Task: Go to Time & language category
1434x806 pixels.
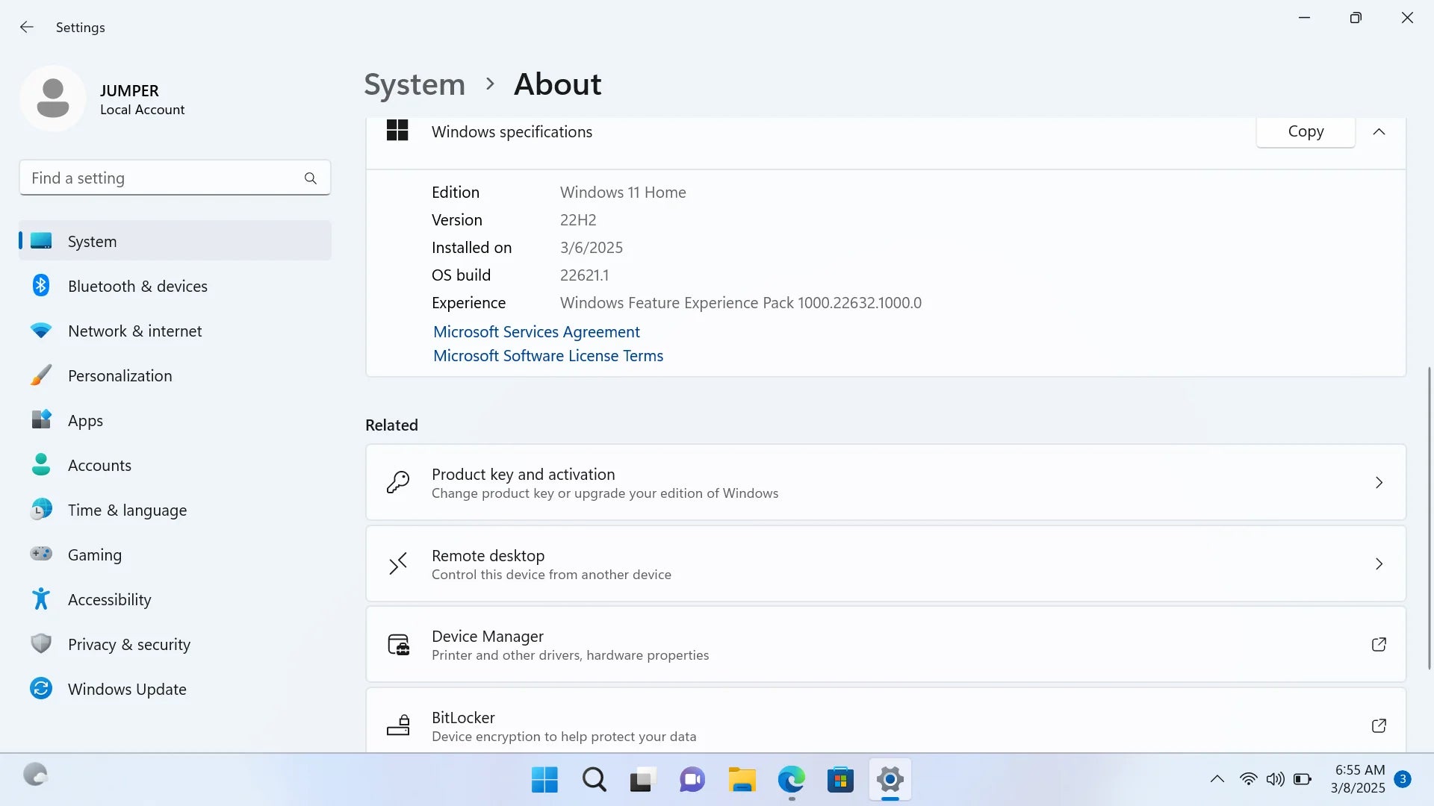Action: click(127, 510)
